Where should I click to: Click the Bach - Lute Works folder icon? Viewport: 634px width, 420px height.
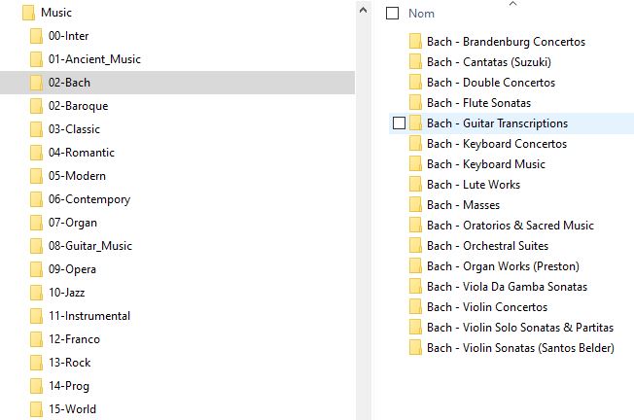[415, 185]
